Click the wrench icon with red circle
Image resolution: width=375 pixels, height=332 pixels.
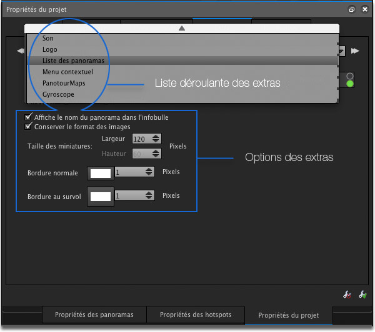(347, 295)
